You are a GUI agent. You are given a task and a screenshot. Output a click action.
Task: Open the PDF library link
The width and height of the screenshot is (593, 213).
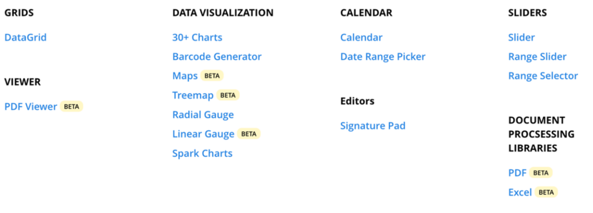coord(517,173)
